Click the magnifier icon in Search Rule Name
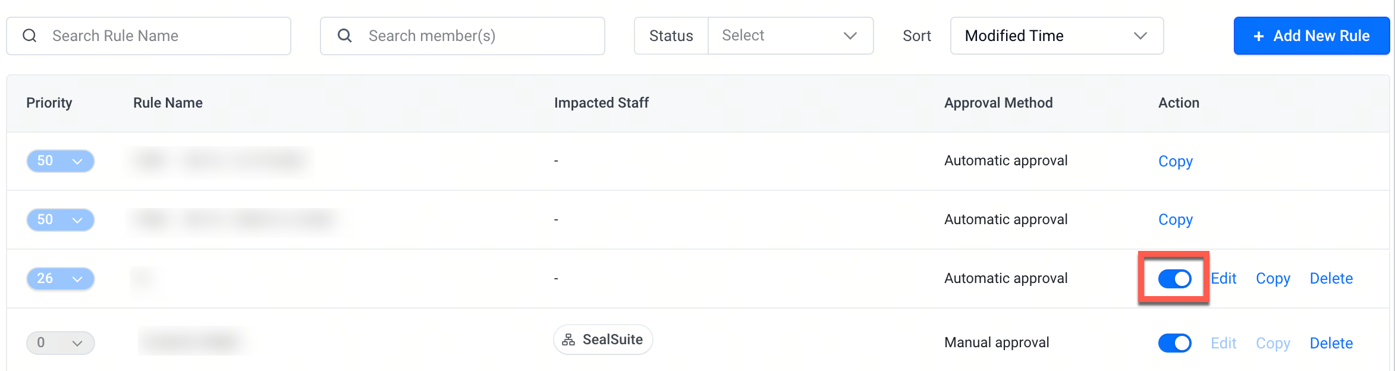 pyautogui.click(x=30, y=36)
